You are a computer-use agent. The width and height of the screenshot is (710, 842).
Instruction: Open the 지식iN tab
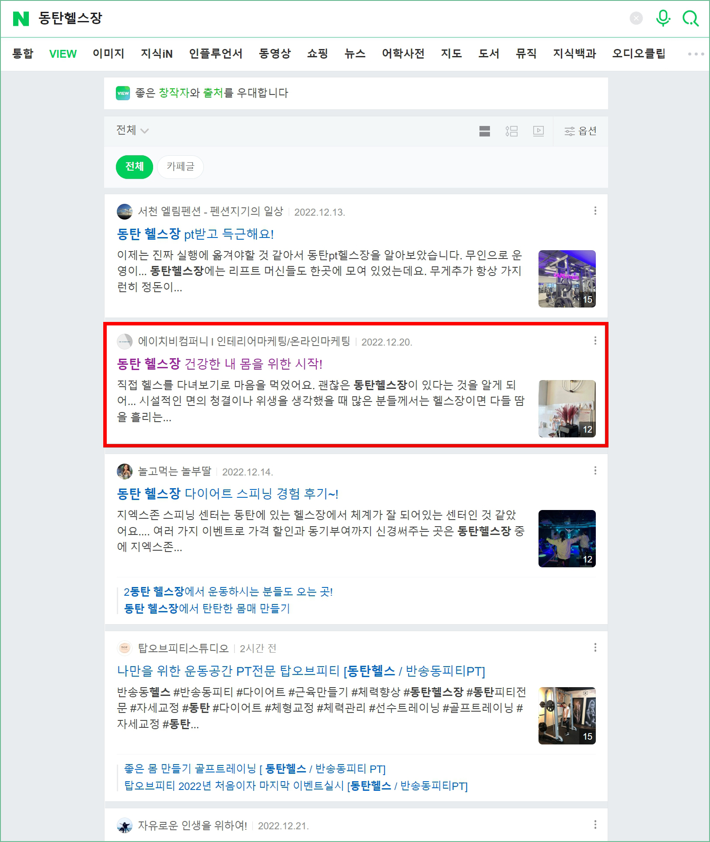click(157, 53)
